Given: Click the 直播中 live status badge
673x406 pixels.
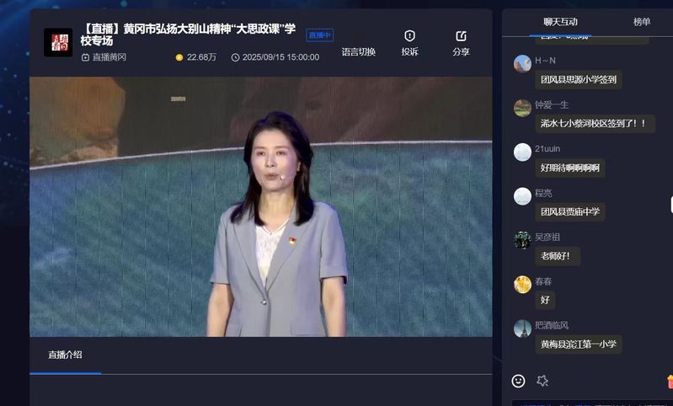Looking at the screenshot, I should 319,35.
